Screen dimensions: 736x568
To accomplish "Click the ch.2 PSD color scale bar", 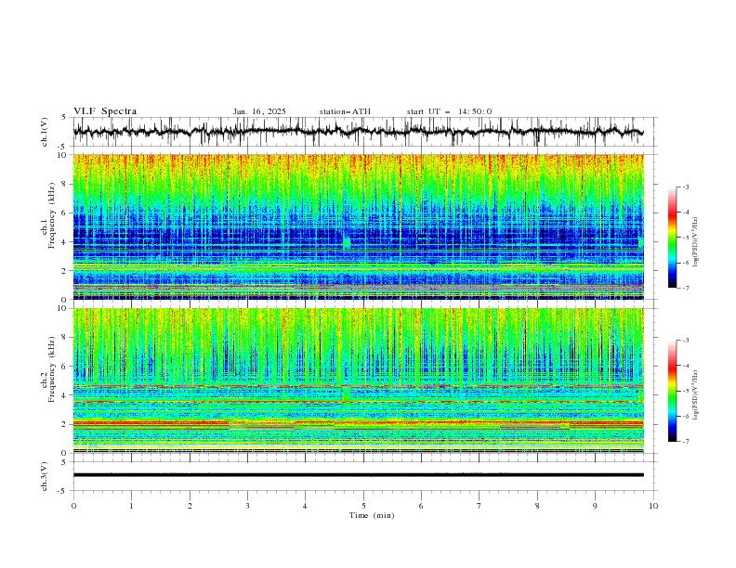I will [x=672, y=391].
